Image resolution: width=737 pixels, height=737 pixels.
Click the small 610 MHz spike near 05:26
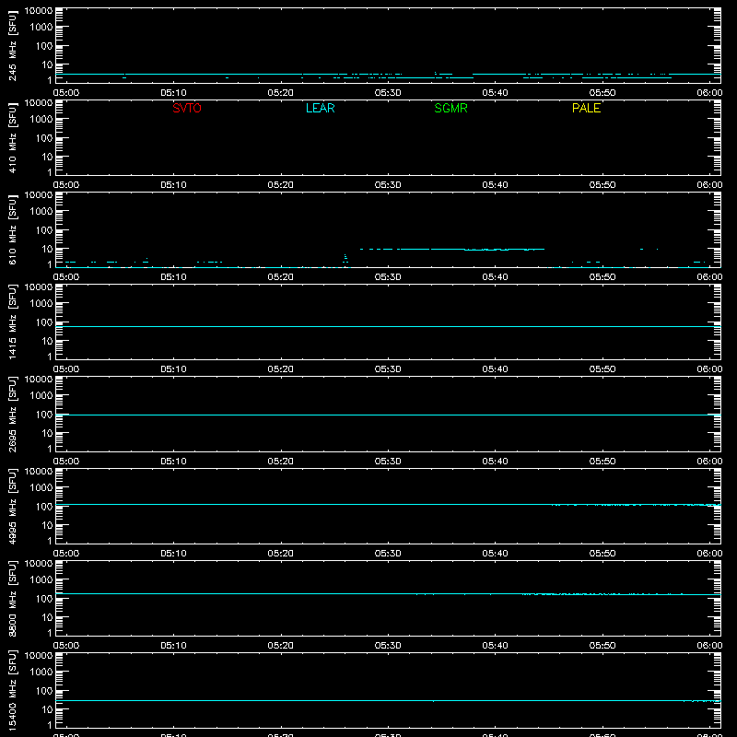click(345, 258)
